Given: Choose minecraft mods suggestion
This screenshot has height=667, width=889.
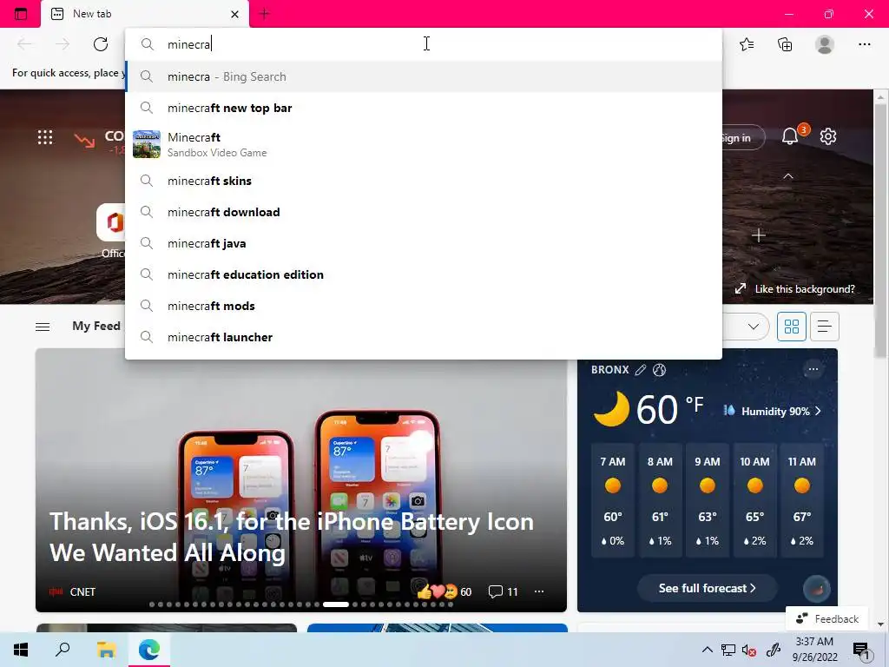Looking at the screenshot, I should coord(424,306).
